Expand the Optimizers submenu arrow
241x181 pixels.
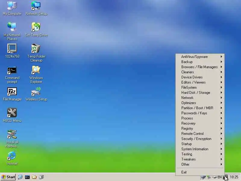tap(221, 103)
